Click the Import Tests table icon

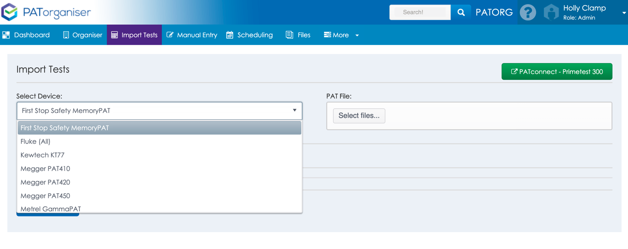point(115,35)
